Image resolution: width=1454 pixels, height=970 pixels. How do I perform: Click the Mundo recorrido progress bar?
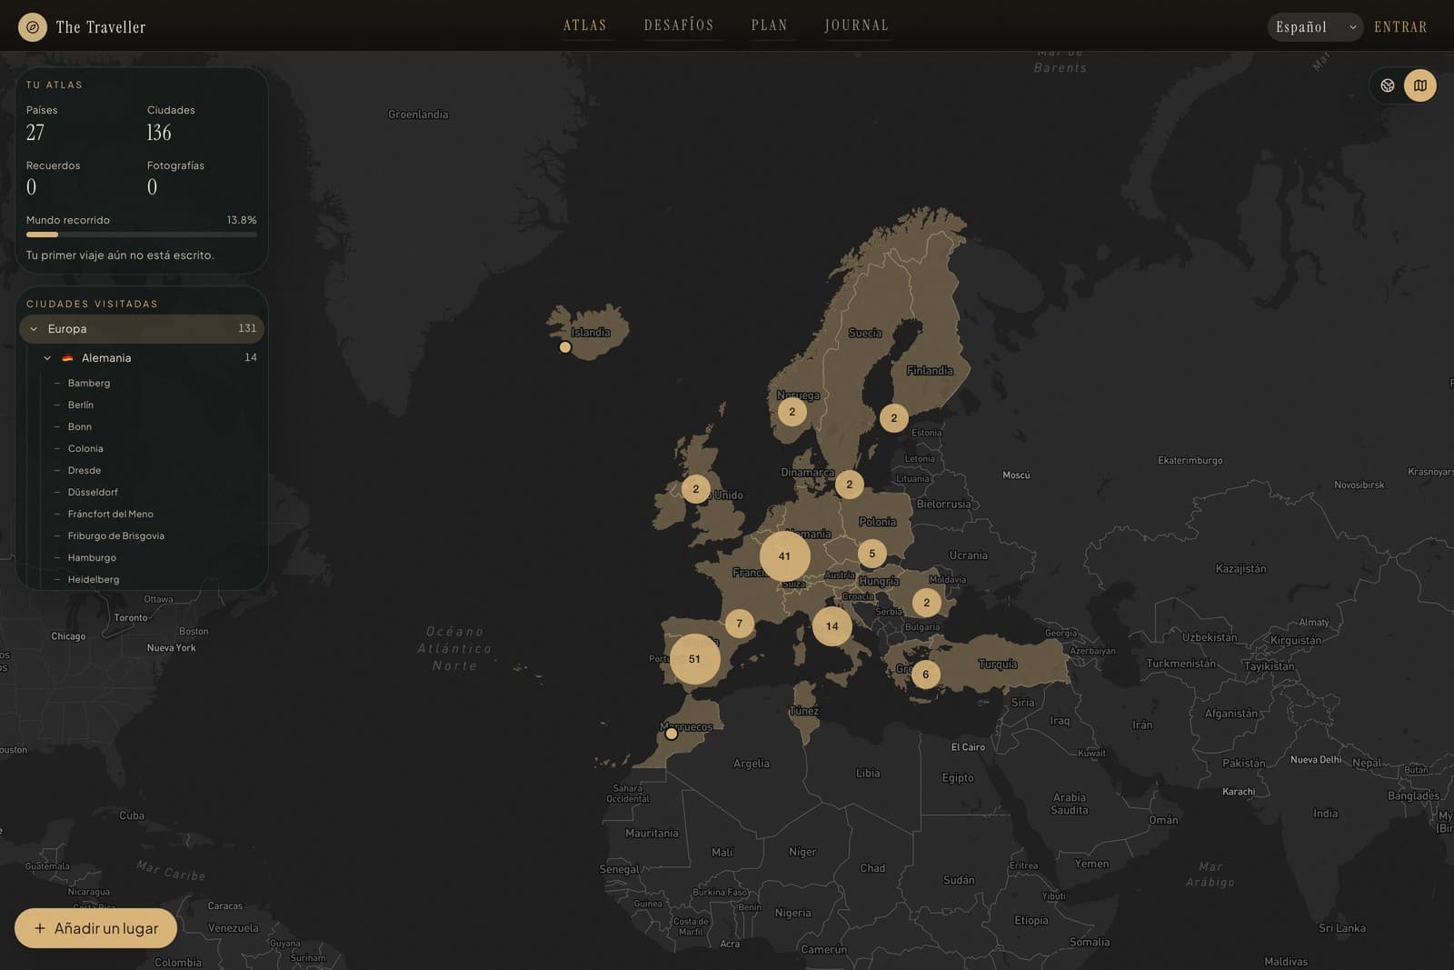click(x=142, y=235)
